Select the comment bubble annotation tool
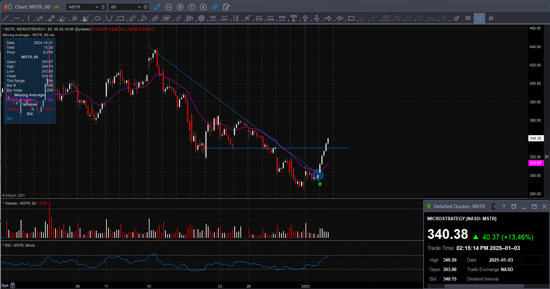 pos(467,18)
